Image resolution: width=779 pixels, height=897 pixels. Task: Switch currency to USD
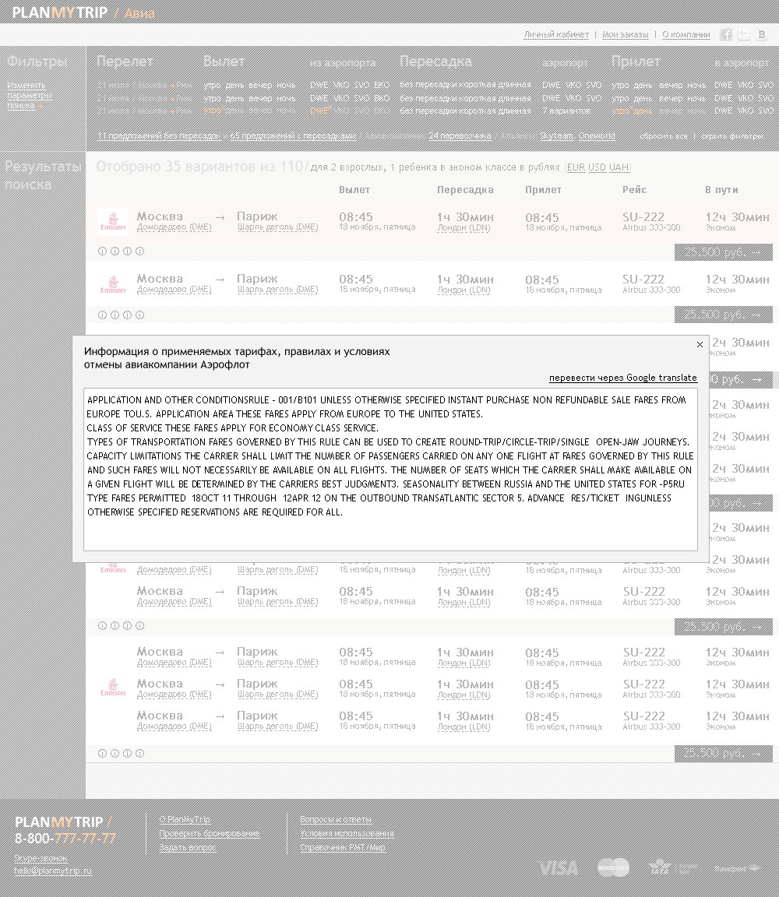(x=597, y=167)
